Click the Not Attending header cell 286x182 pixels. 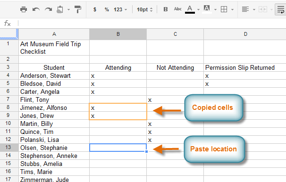[x=175, y=67]
